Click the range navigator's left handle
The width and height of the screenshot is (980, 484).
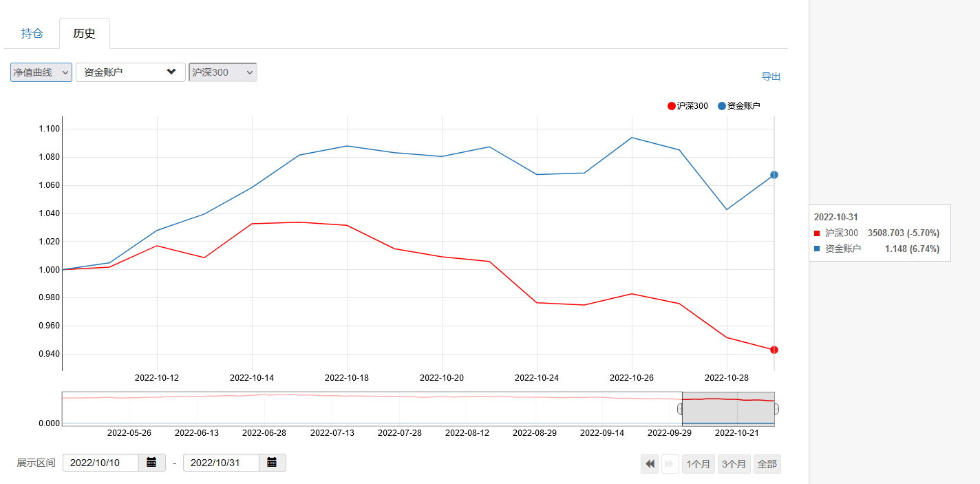(x=681, y=409)
